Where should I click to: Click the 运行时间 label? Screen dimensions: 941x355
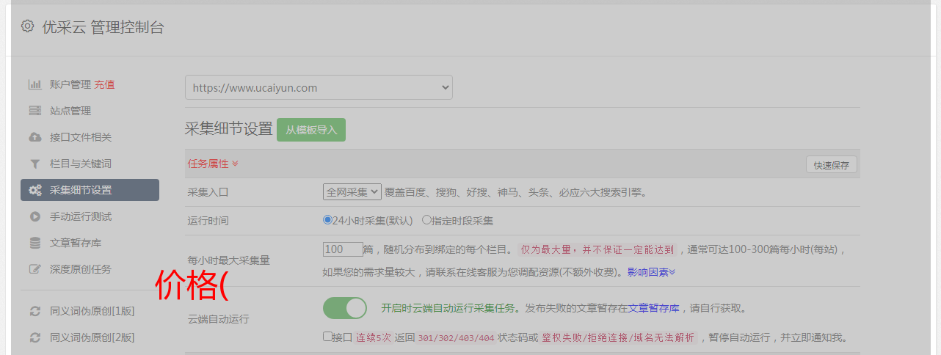tap(208, 221)
